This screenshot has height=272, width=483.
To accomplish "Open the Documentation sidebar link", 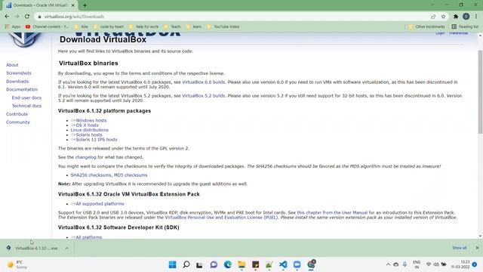I will coord(22,89).
